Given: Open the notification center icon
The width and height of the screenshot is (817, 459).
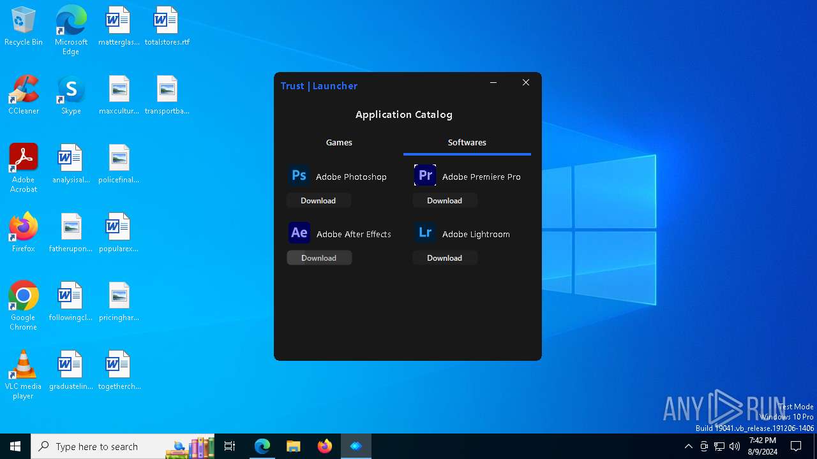Looking at the screenshot, I should 796,446.
